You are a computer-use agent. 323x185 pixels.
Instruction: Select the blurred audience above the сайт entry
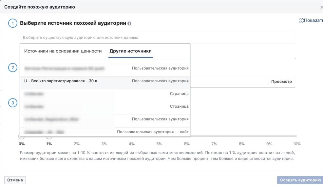click(x=105, y=119)
